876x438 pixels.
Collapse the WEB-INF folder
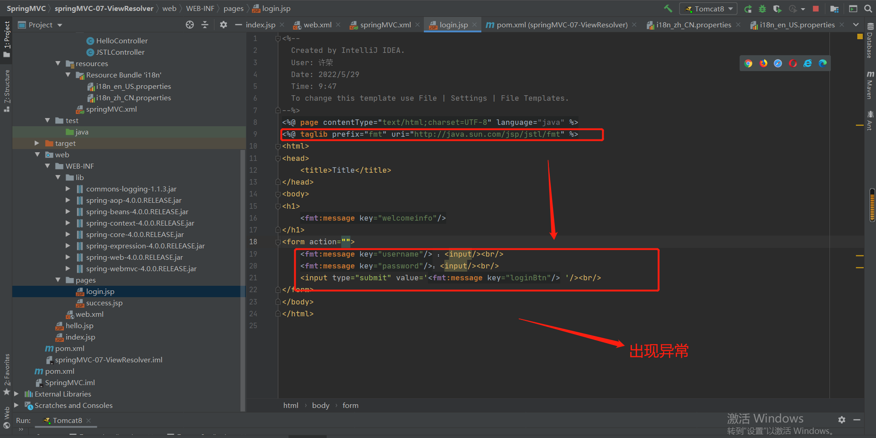(47, 166)
